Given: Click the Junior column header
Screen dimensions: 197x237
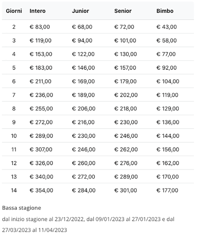Looking at the screenshot, I should tap(80, 11).
